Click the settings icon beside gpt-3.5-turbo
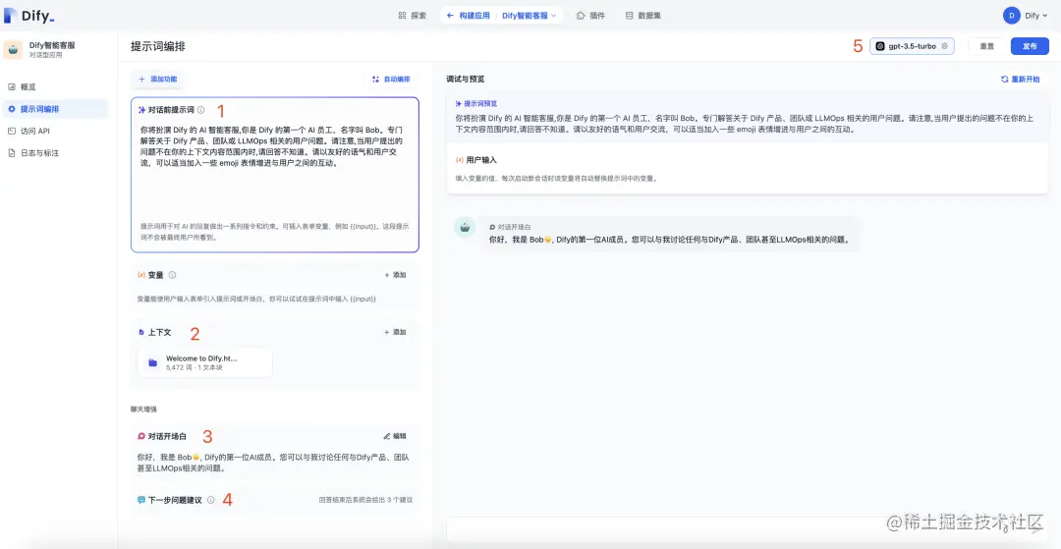 pos(945,46)
